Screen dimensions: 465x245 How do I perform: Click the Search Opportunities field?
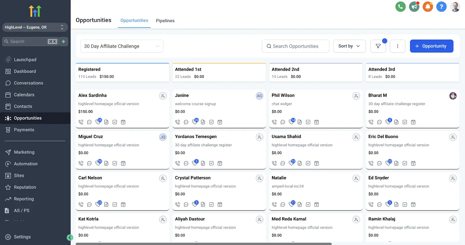tap(296, 46)
